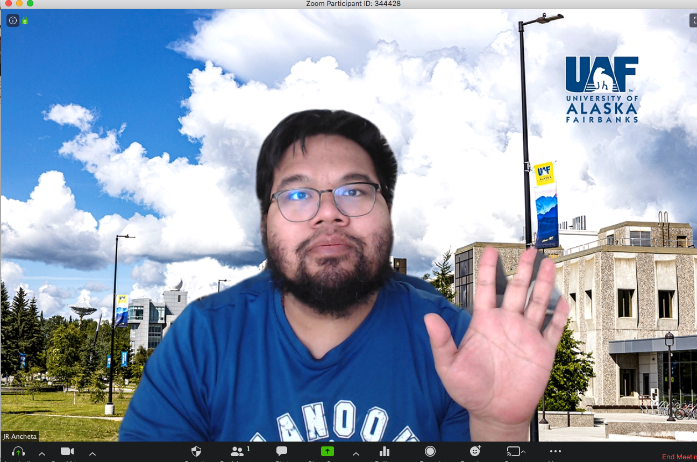Open the video settings arrow menu
This screenshot has width=697, height=462.
(93, 453)
